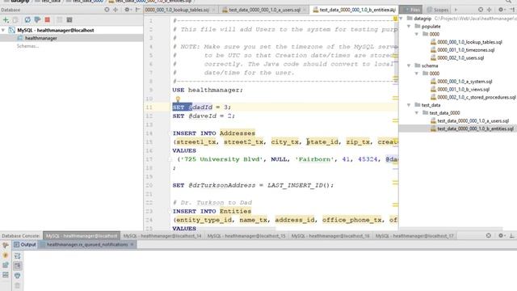Hide the Files panel with pin icon

tap(511, 10)
